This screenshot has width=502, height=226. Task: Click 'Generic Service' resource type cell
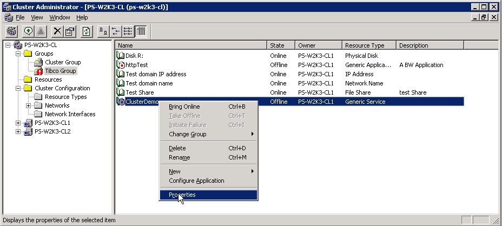(x=365, y=102)
